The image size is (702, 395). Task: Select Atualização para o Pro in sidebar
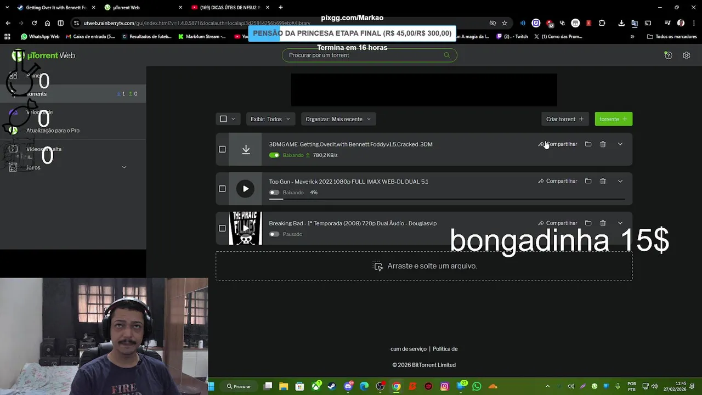(53, 131)
